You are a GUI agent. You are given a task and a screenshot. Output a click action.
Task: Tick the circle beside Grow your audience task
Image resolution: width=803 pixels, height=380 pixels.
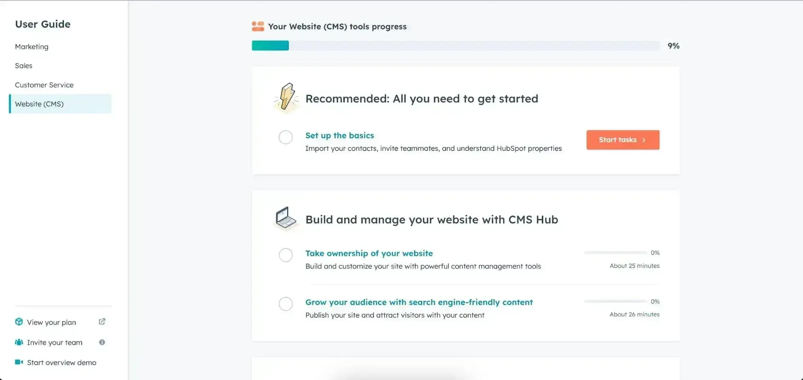click(285, 304)
